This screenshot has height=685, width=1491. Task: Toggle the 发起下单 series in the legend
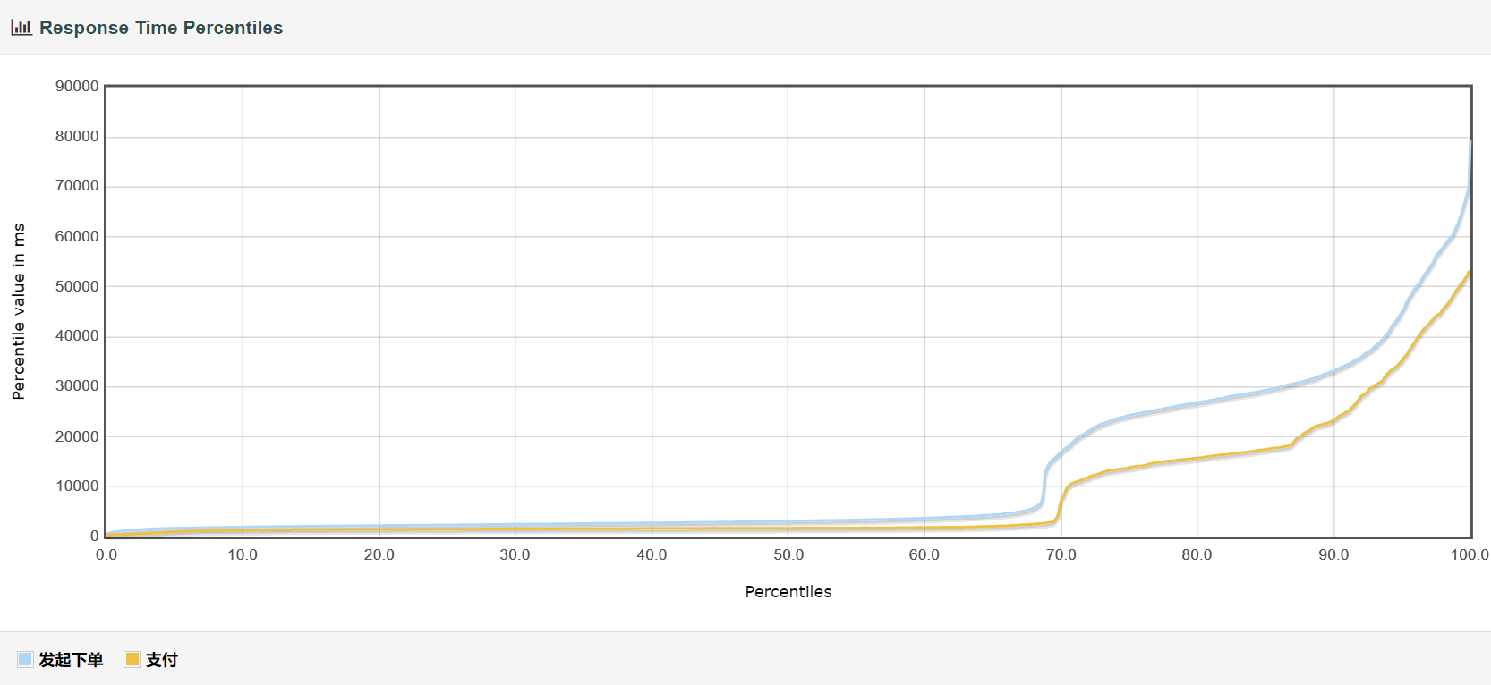coord(60,660)
